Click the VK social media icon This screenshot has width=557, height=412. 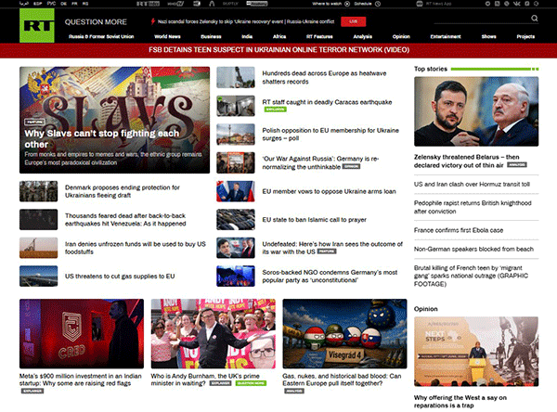tap(516, 4)
